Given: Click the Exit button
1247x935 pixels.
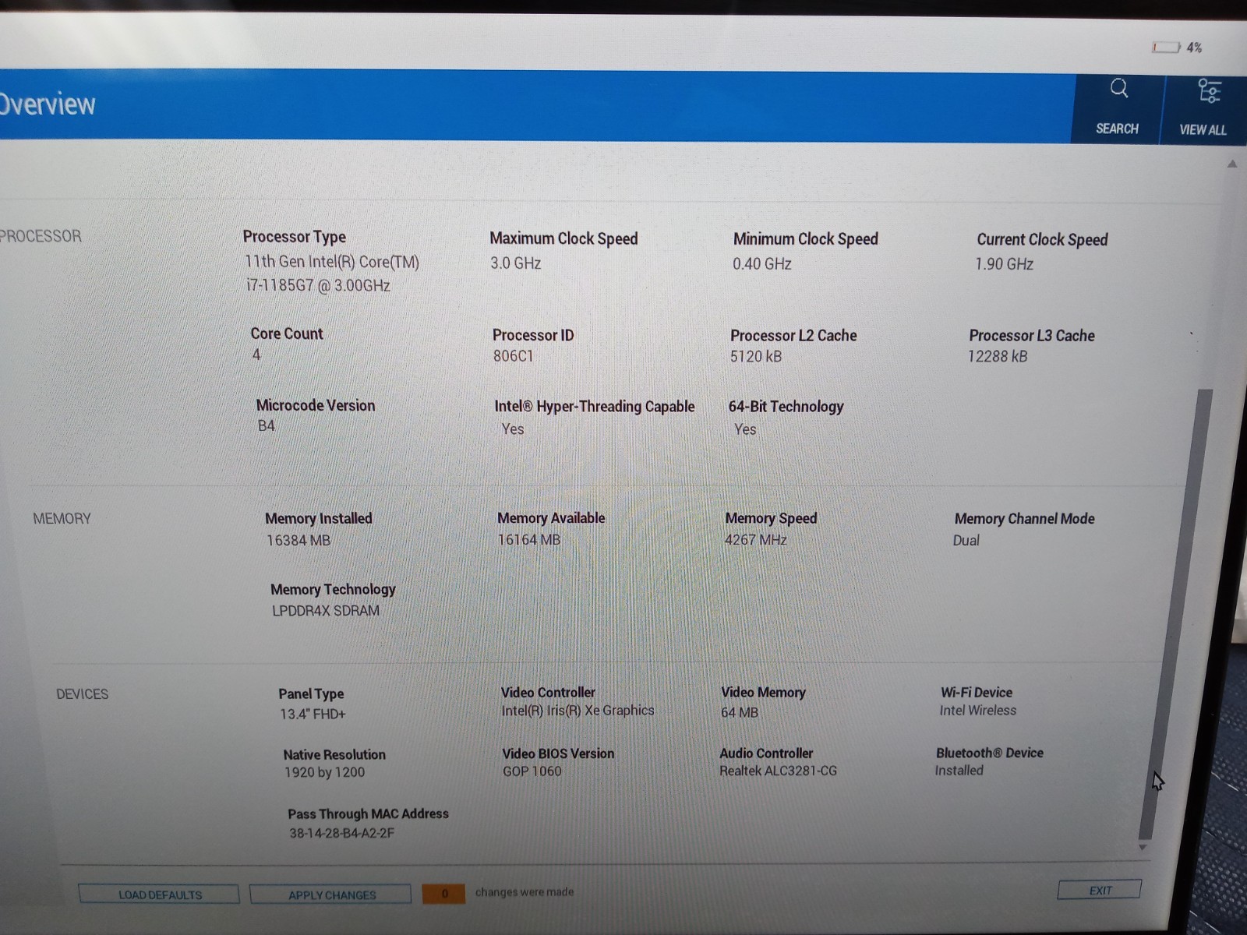Looking at the screenshot, I should (1100, 890).
